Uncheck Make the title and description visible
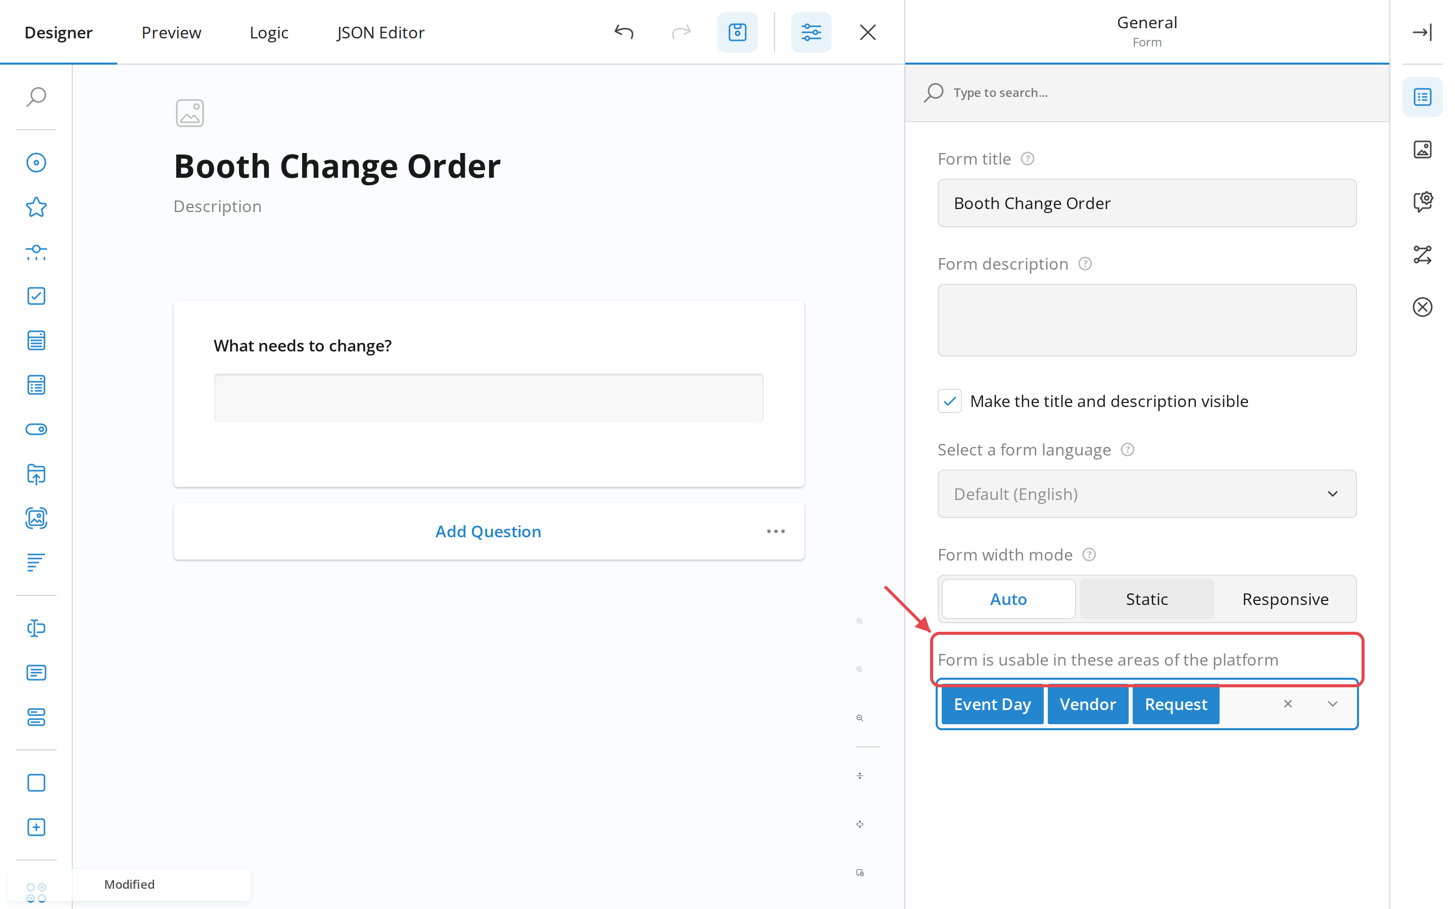Image resolution: width=1455 pixels, height=909 pixels. 949,401
